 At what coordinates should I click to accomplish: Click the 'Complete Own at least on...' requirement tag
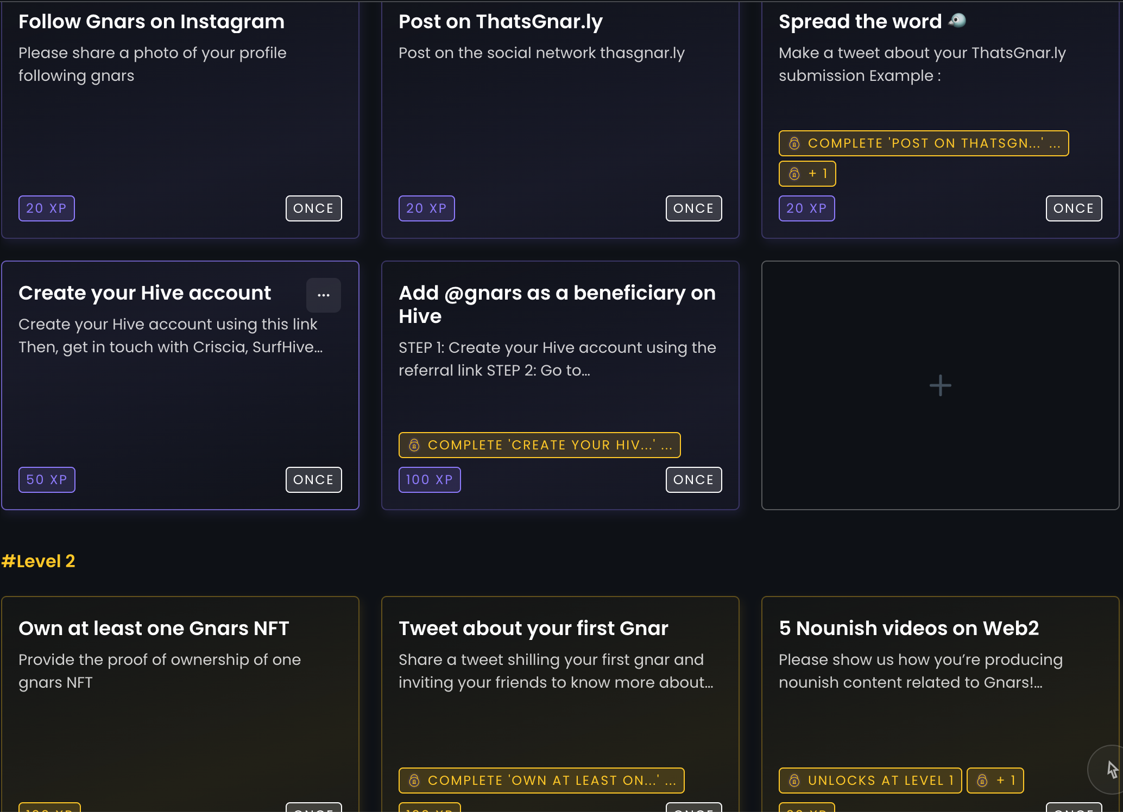[541, 781]
